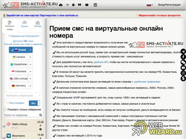Click the dollar sign icon on right
The height and width of the screenshot is (139, 186).
[183, 79]
